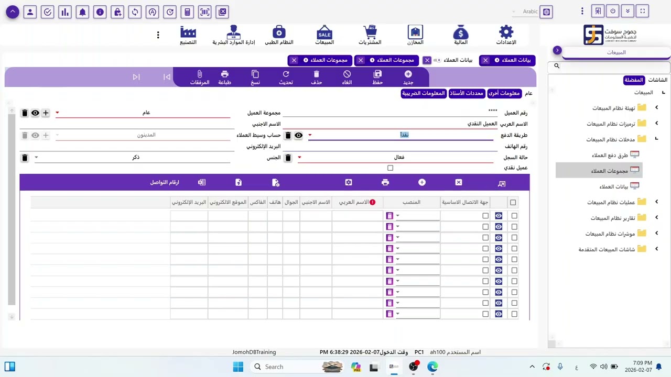Open the الجنس dropdown arrow
Viewport: 671px width, 377px height.
pyautogui.click(x=36, y=157)
